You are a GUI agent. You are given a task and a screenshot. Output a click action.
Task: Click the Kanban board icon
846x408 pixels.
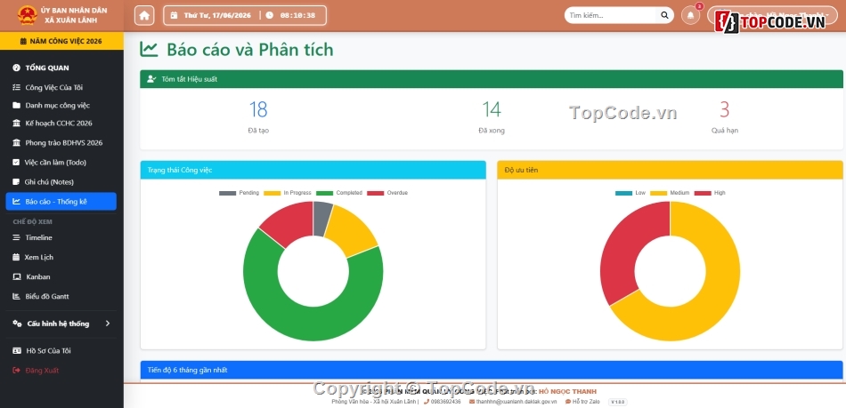pyautogui.click(x=16, y=276)
